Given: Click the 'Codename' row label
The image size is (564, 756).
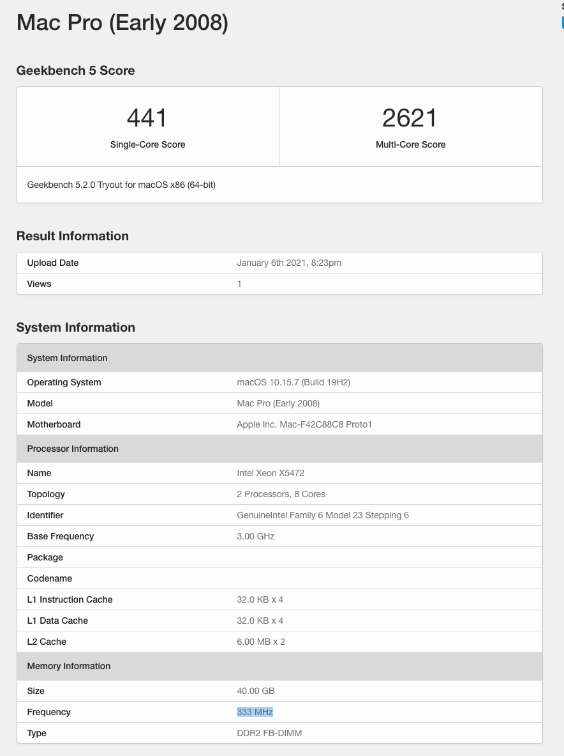Looking at the screenshot, I should click(x=50, y=578).
